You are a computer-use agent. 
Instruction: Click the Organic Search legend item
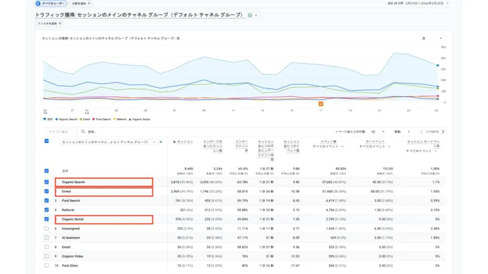[x=66, y=119]
